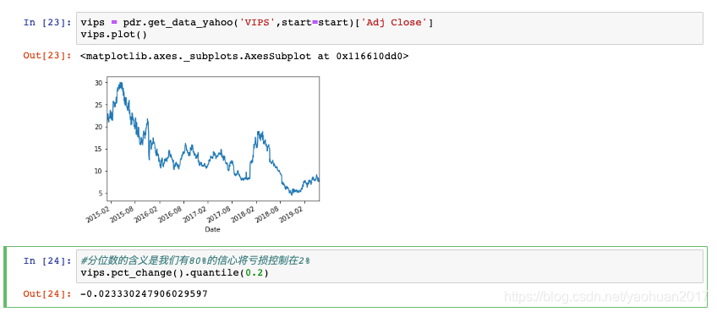This screenshot has height=312, width=717.
Task: Click the code cell In [24] input area
Action: 390,266
